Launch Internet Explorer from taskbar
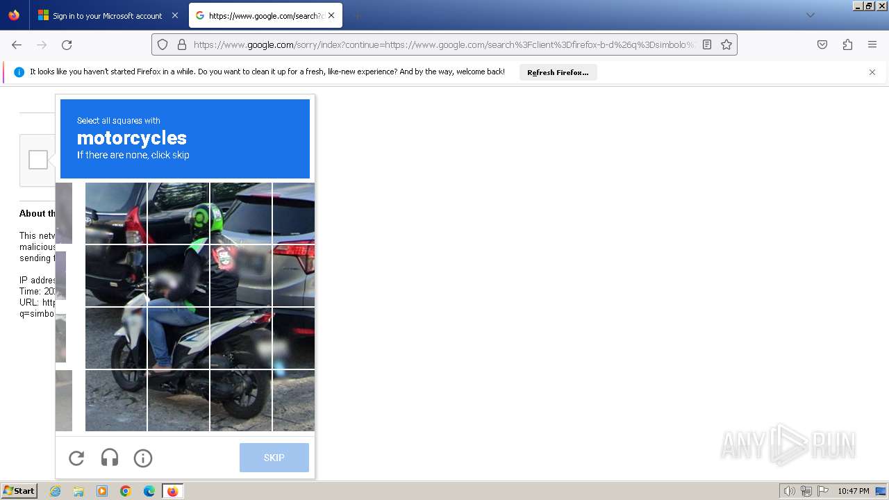This screenshot has height=500, width=889. point(55,491)
